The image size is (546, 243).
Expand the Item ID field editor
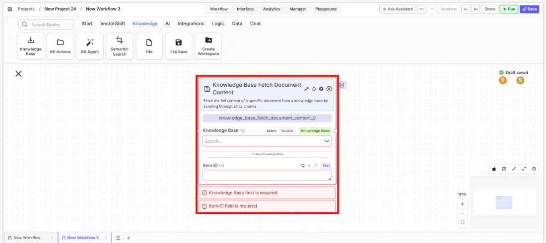315,166
